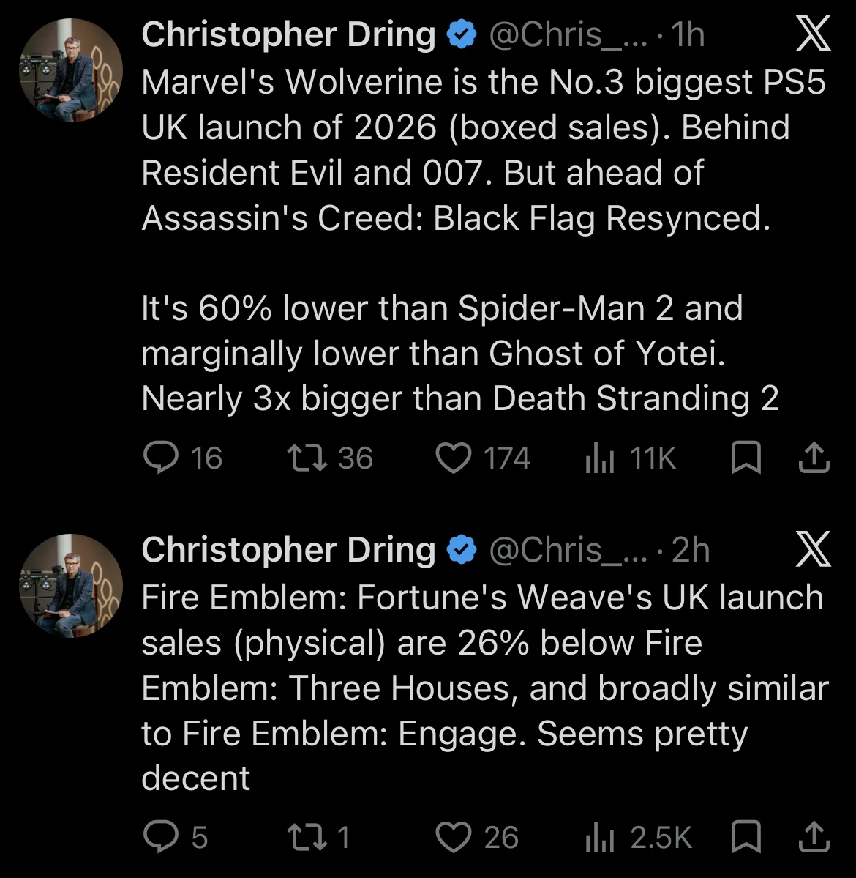
Task: Bookmark the Marvel's Wolverine tweet
Action: (x=746, y=458)
